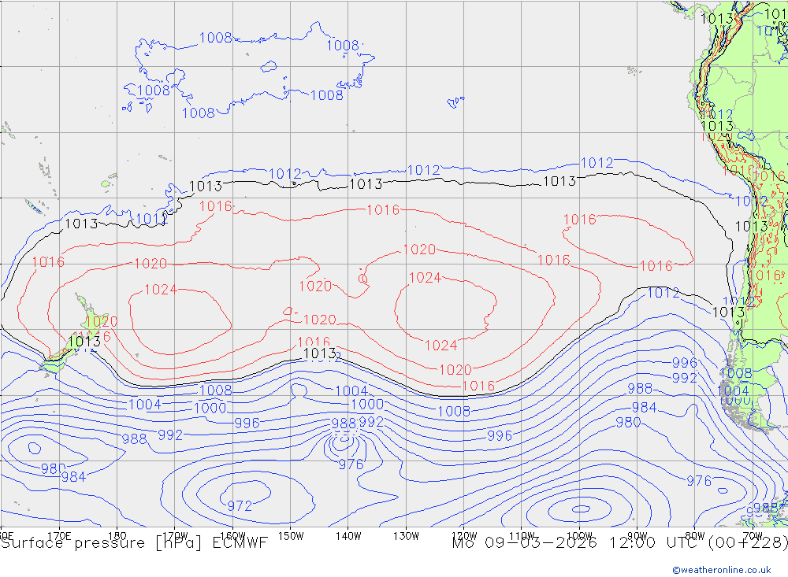
Task: Click the red 1024 label just east of New Zealand
Action: 161,290
